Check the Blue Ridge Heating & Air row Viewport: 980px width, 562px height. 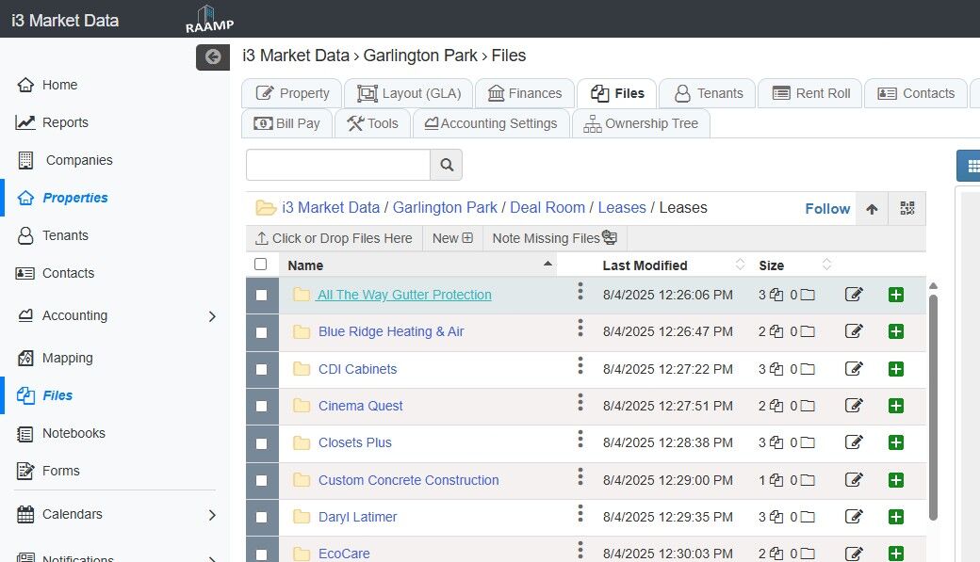[261, 332]
